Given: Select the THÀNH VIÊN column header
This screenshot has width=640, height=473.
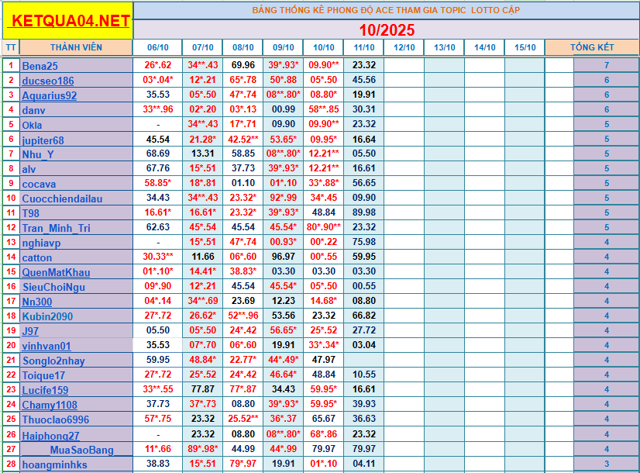Looking at the screenshot, I should tap(76, 47).
